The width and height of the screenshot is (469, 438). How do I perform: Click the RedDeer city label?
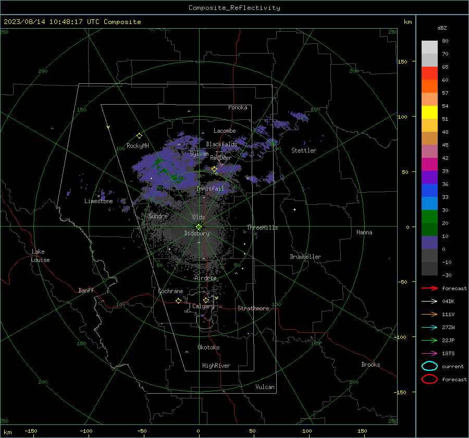click(221, 158)
